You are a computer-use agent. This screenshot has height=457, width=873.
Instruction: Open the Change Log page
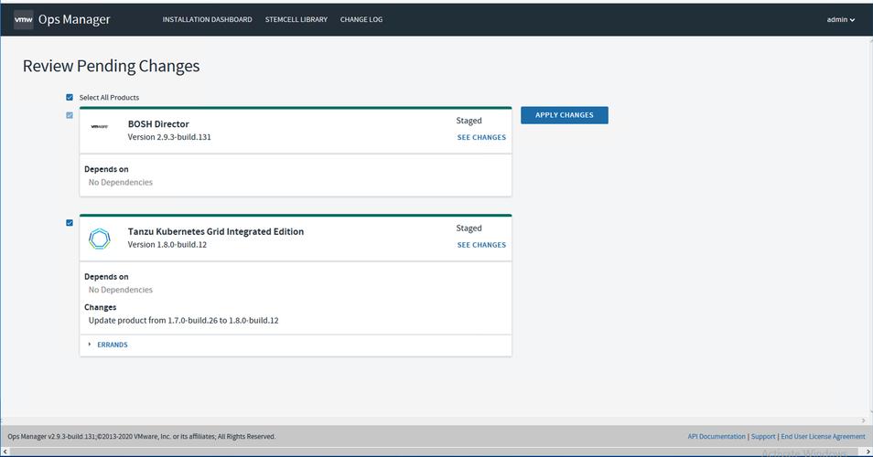361,19
